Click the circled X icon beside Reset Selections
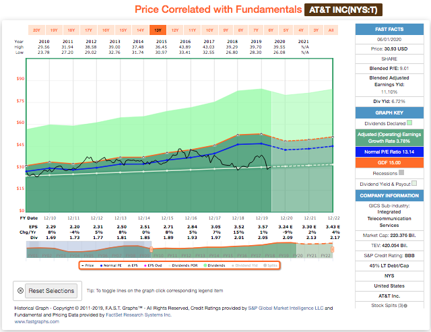 pos(20,290)
